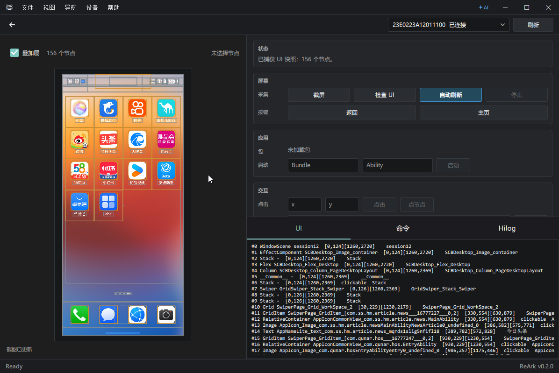Toggle the 叠加层 overlay checkbox
The height and width of the screenshot is (373, 559).
[14, 53]
